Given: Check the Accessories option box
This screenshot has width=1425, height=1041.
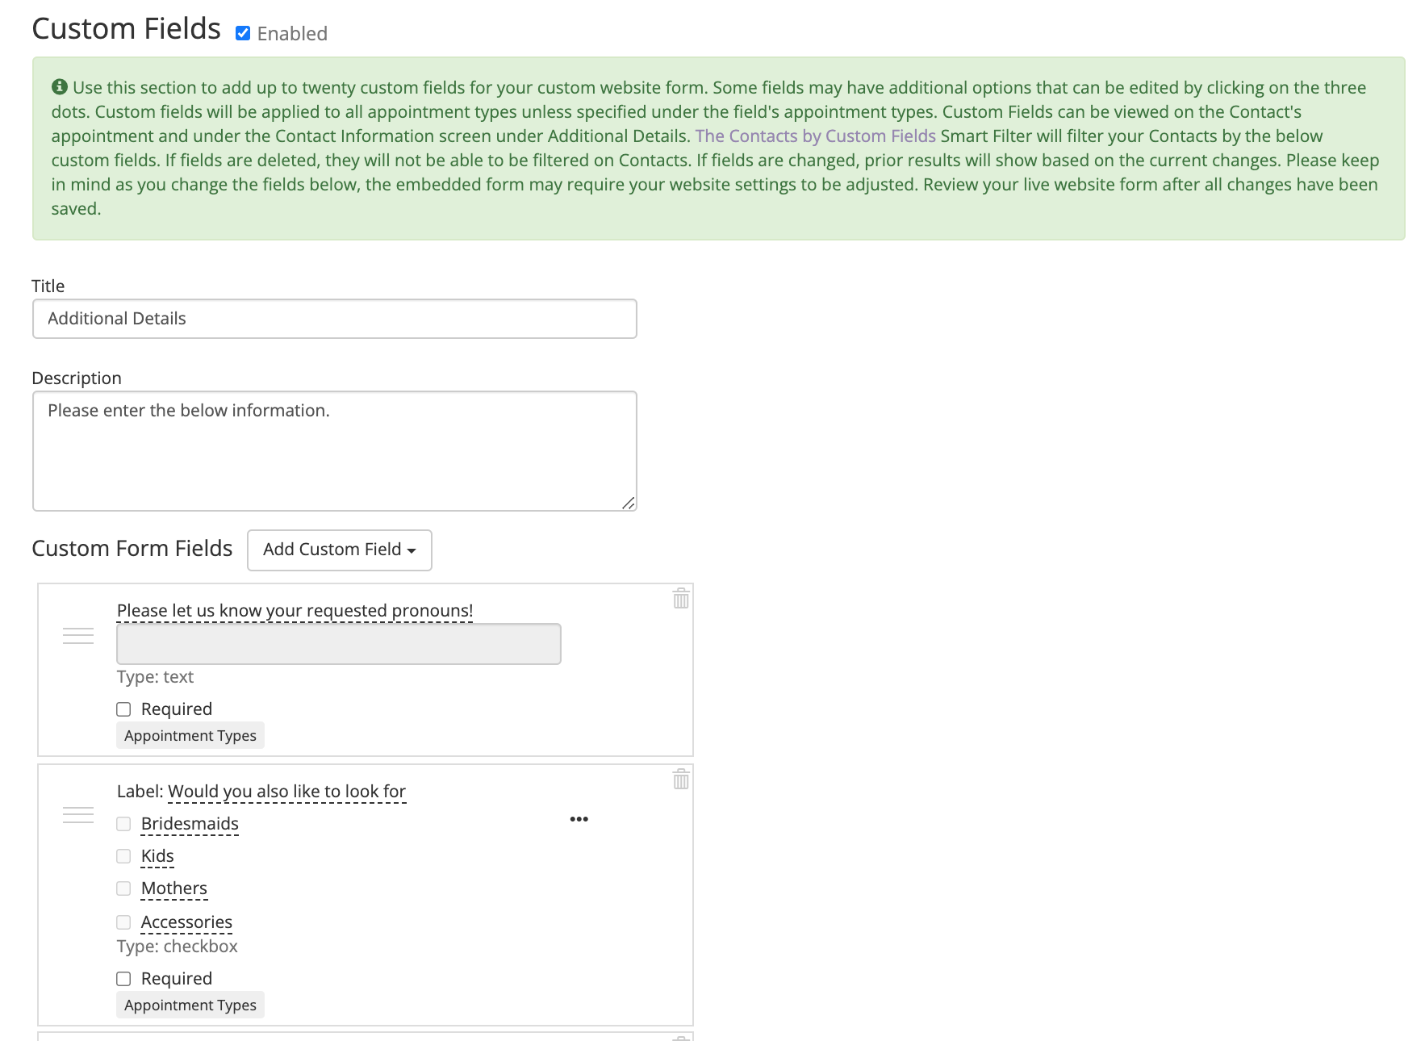Looking at the screenshot, I should 123,922.
